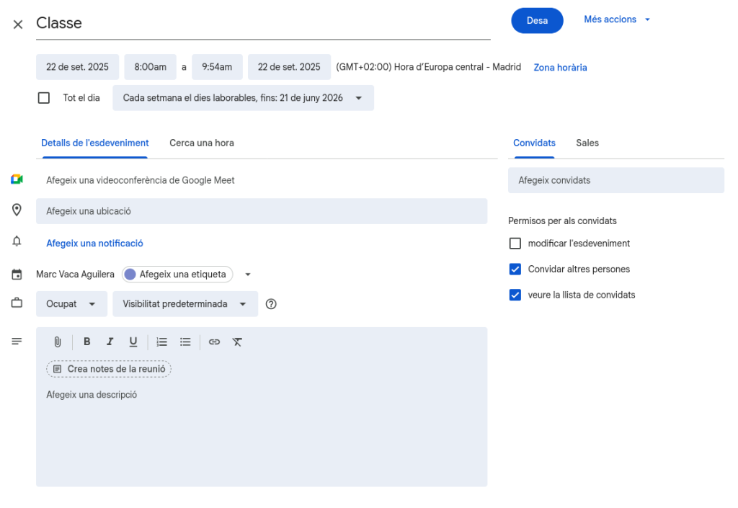
Task: Toggle bold formatting in description
Action: [x=87, y=342]
